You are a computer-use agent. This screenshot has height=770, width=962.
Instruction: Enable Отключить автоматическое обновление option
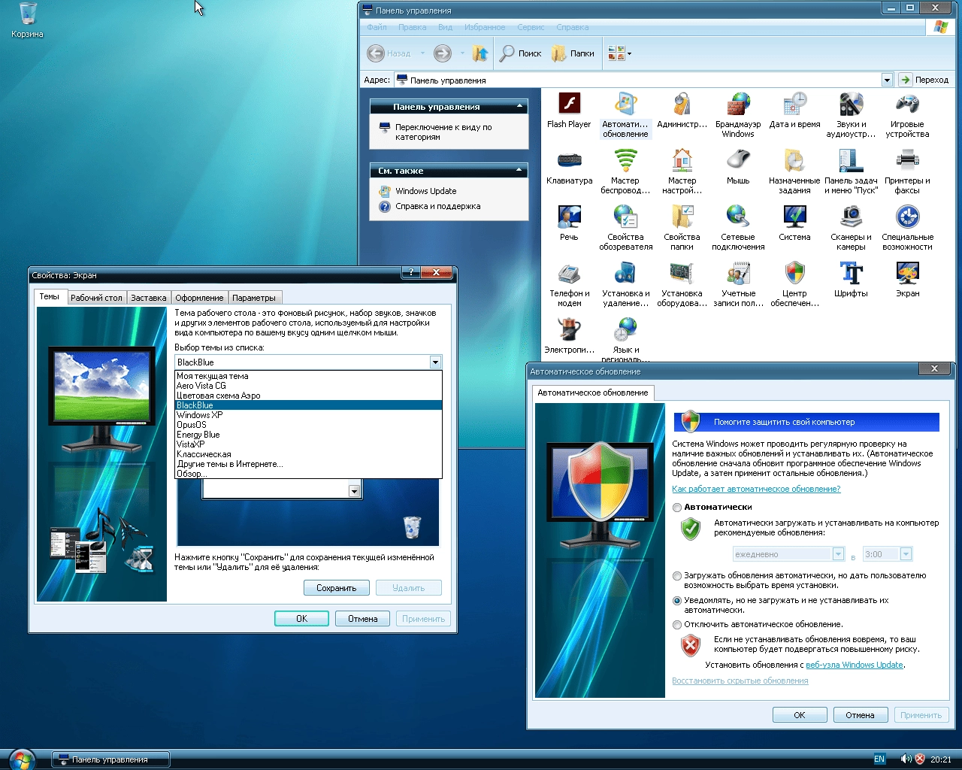tap(677, 624)
